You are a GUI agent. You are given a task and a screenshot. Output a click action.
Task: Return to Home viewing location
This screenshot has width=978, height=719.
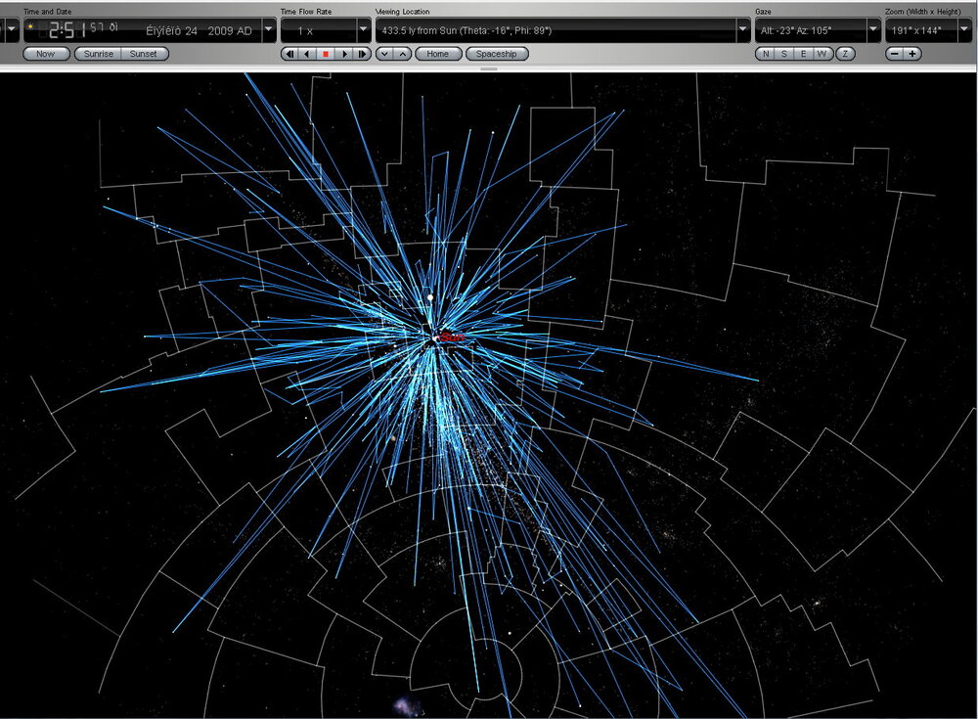click(437, 54)
